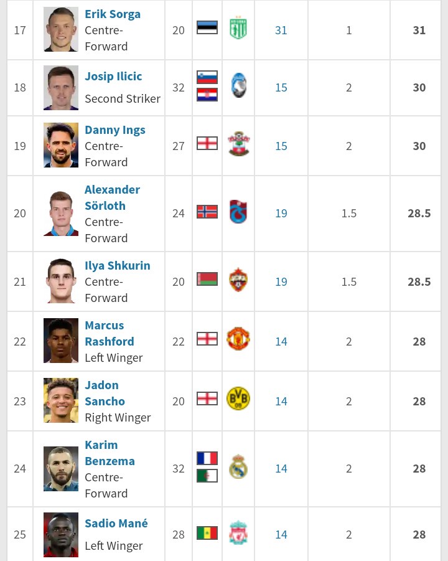Click the FC Flora club crest

click(x=238, y=29)
